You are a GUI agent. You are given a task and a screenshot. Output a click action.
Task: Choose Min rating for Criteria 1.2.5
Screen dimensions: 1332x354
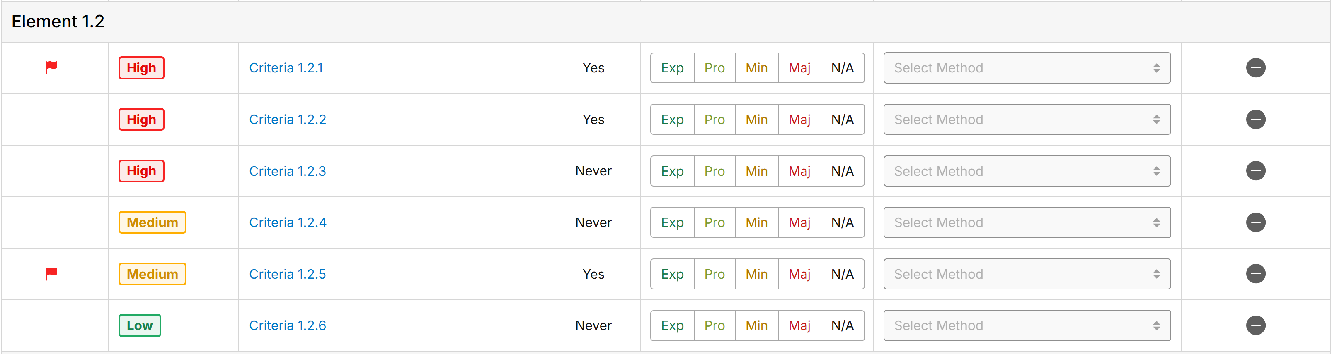(756, 274)
